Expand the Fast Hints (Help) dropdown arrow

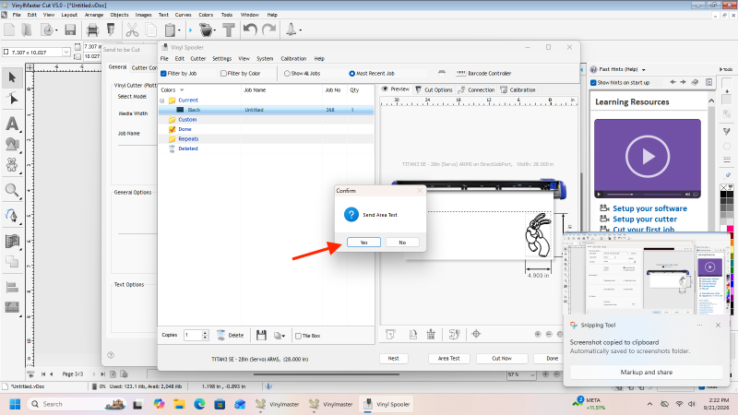tap(643, 70)
